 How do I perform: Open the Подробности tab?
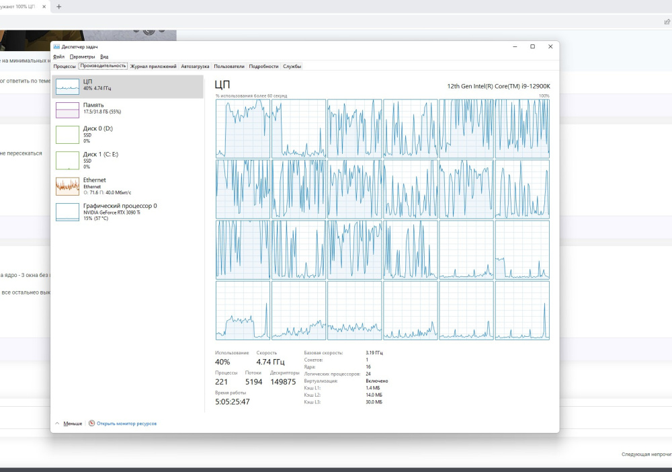click(x=263, y=67)
